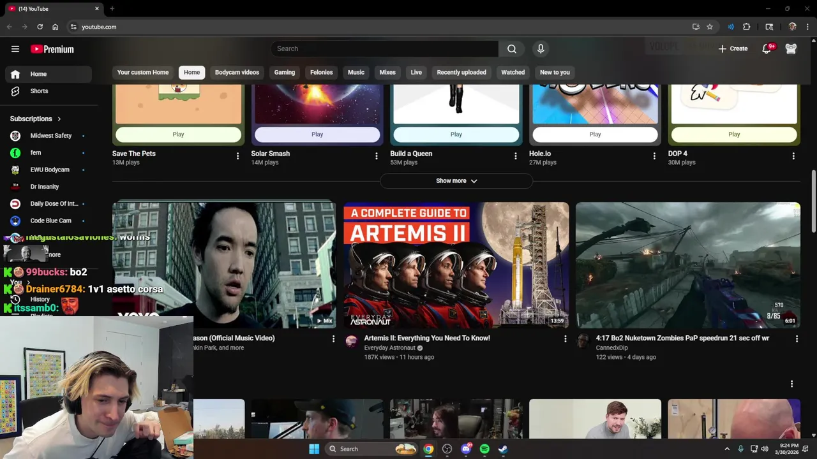Select the Felonies filter chip
The image size is (817, 459).
(x=322, y=72)
